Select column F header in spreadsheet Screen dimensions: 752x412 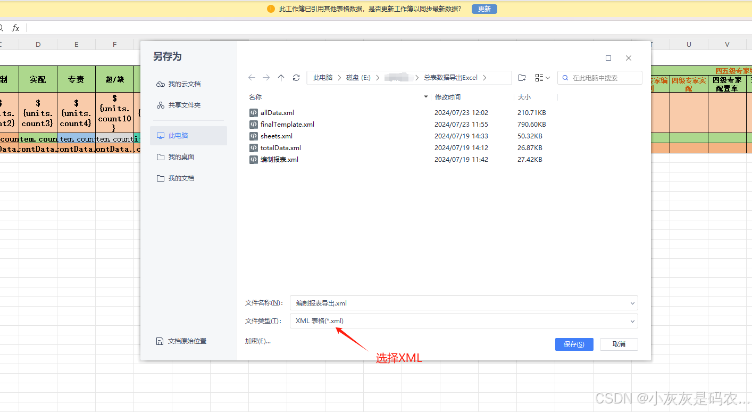point(115,45)
